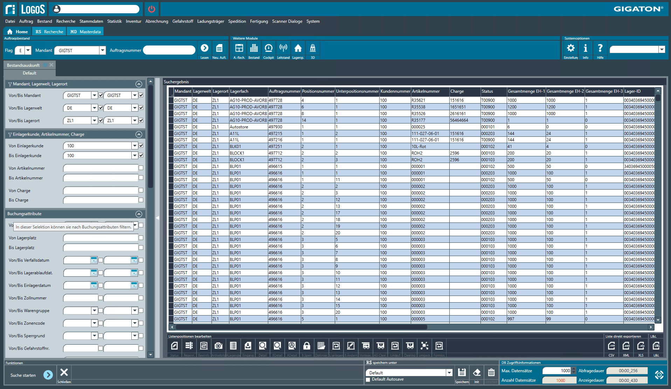The image size is (671, 389).
Task: Uncheck Von Einlagerkunde checkbox
Action: click(x=141, y=146)
